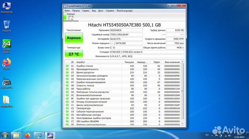Show hidden tray icons arrow
This screenshot has height=139, width=249.
point(212,136)
